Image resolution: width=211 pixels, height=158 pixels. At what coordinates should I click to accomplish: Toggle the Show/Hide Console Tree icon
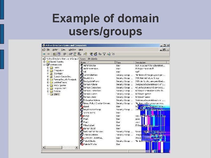click(x=59, y=54)
